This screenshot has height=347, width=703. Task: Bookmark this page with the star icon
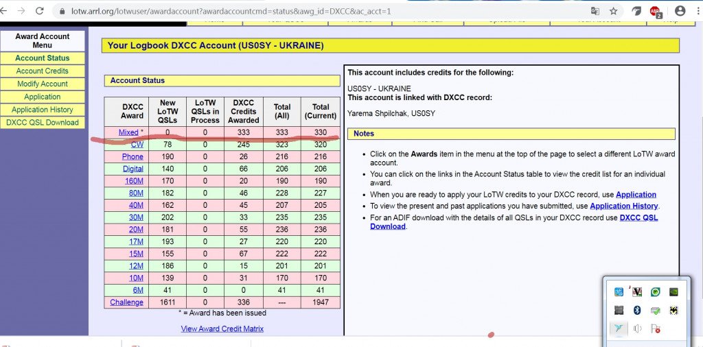(613, 11)
